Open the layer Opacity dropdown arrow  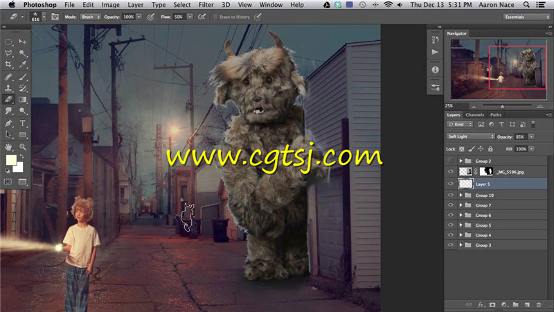(531, 137)
